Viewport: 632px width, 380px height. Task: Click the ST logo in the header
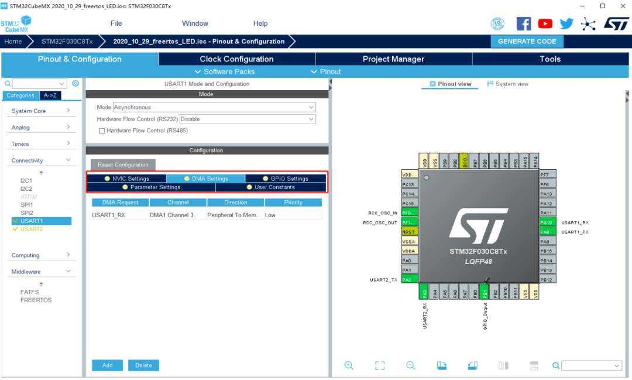616,24
